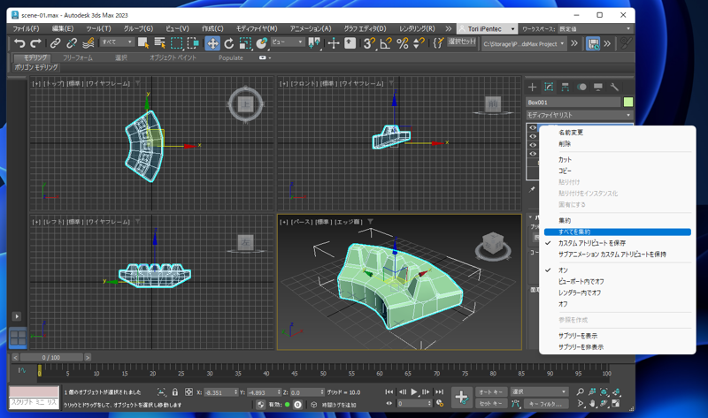Viewport: 708px width, 418px height.
Task: Click the Maximize Viewport toggle icon
Action: point(616,403)
